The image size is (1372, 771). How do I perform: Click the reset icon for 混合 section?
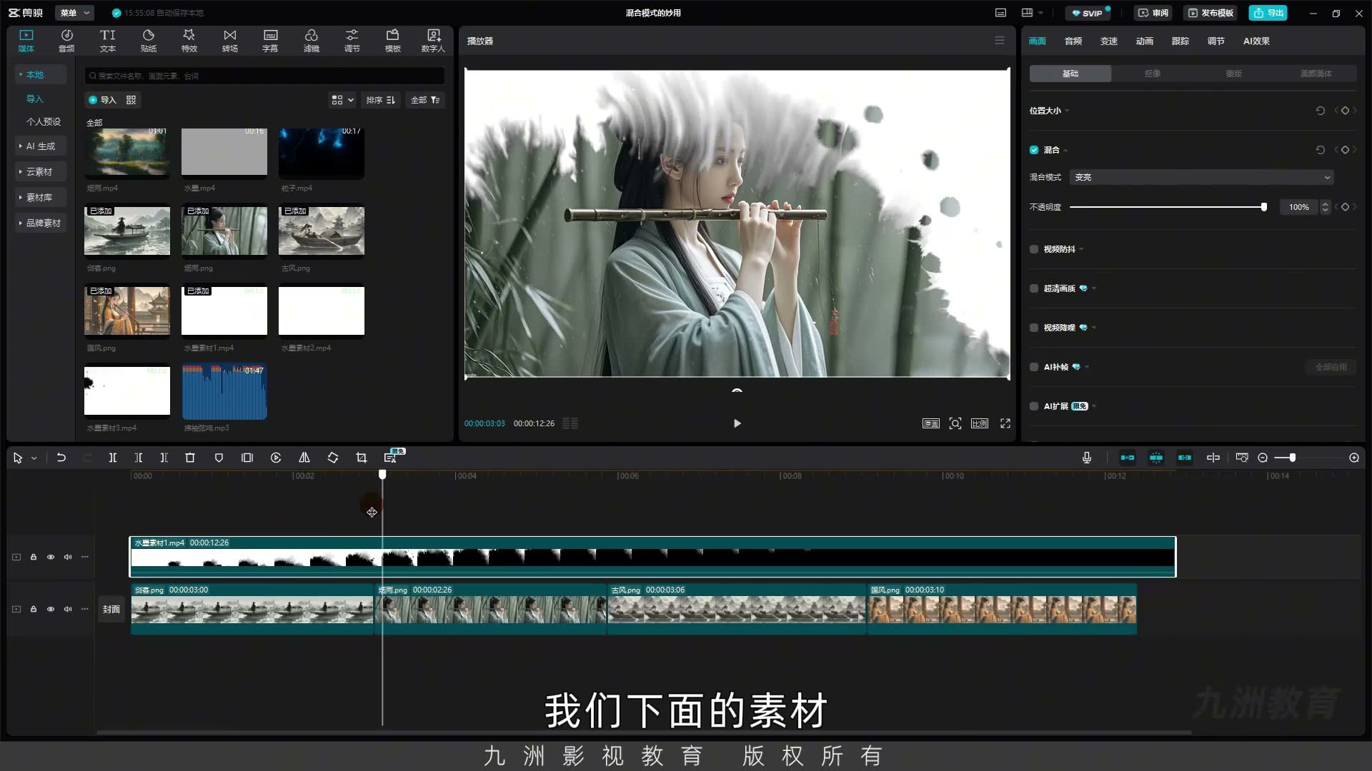pyautogui.click(x=1321, y=150)
